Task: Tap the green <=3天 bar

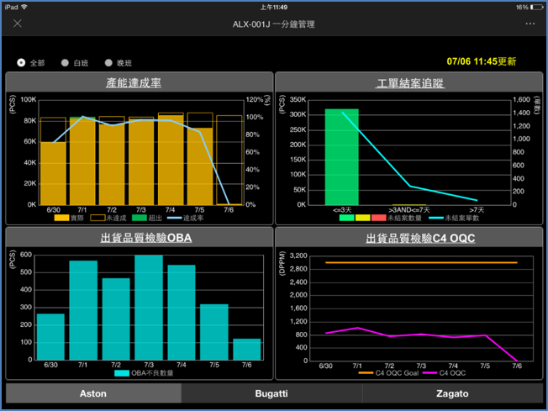Action: pos(342,156)
